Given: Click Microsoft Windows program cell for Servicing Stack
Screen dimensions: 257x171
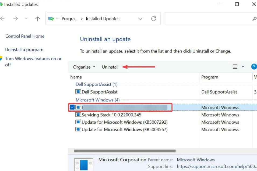Looking at the screenshot, I should pos(220,115).
